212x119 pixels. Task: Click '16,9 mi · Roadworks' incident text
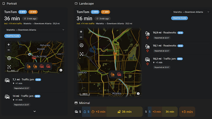coord(165,33)
